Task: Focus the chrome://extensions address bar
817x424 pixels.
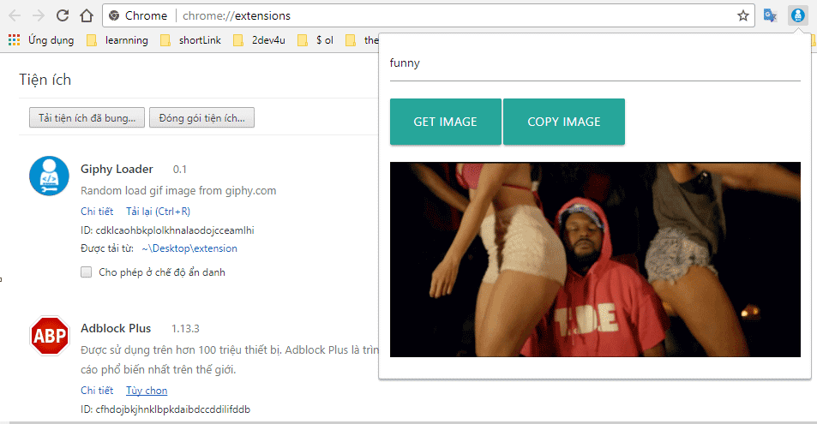Action: [x=427, y=15]
